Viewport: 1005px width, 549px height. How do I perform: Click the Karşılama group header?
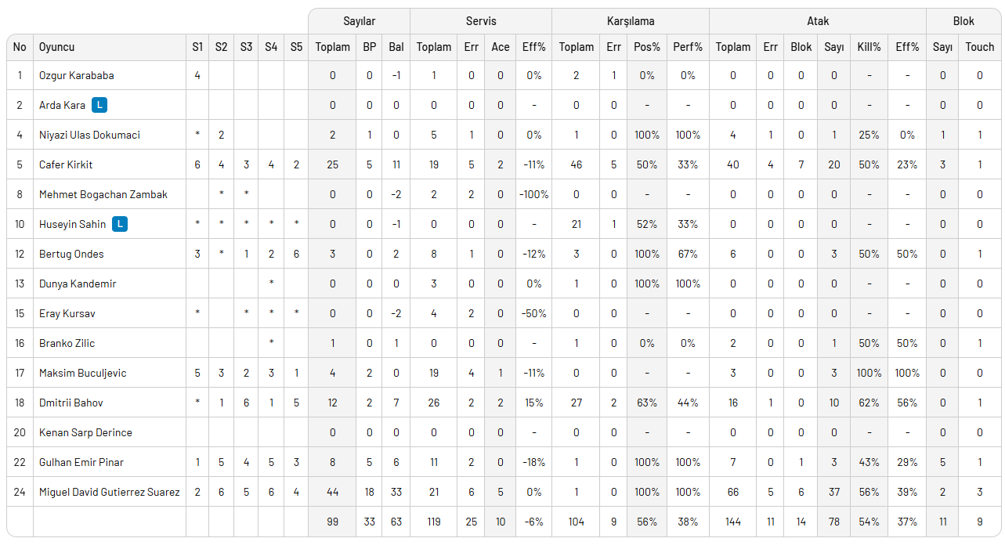pos(630,21)
